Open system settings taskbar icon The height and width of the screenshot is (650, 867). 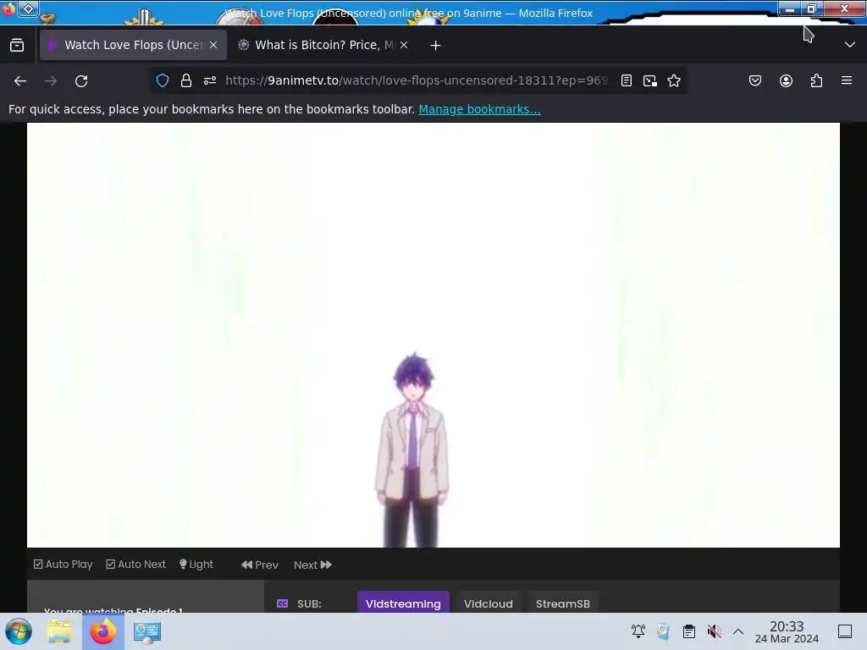147,631
